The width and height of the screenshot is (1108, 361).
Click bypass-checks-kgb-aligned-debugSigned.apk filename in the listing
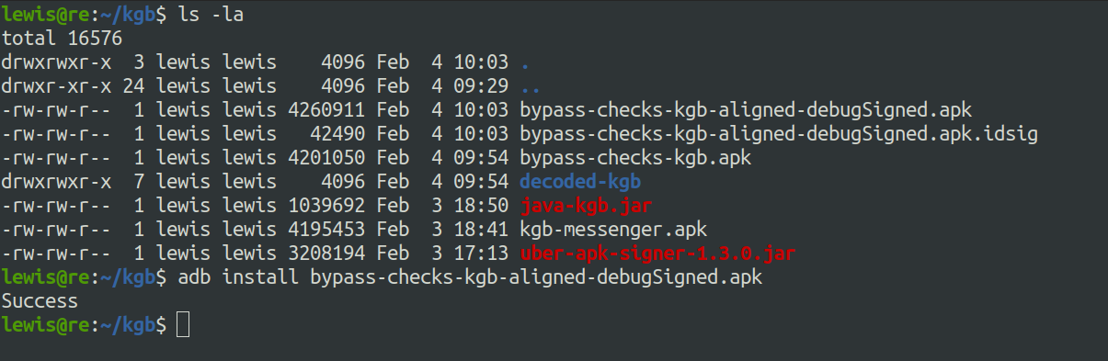click(746, 110)
